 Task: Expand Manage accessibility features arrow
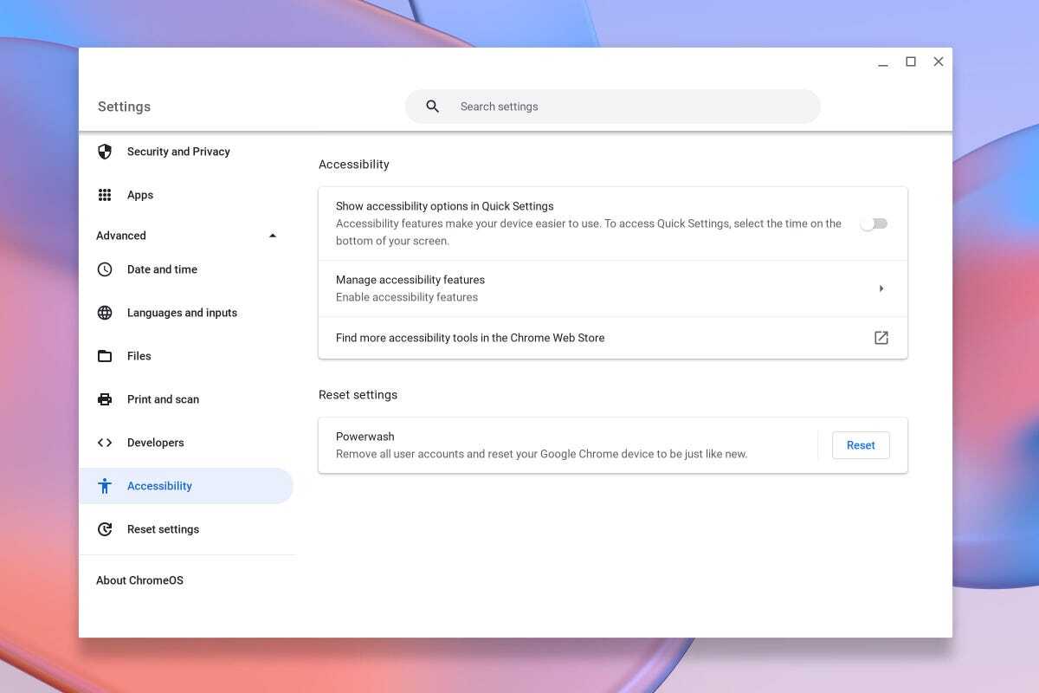pos(881,288)
